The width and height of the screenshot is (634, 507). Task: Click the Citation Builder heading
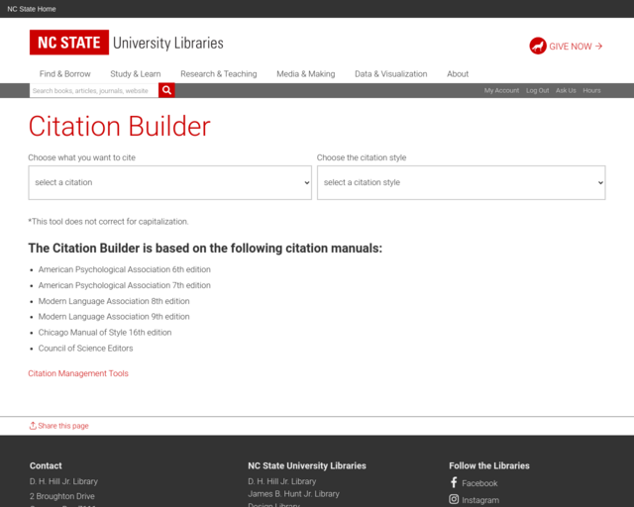[x=119, y=126]
